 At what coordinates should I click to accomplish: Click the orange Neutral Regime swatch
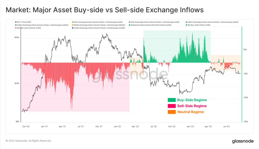coord(172,112)
